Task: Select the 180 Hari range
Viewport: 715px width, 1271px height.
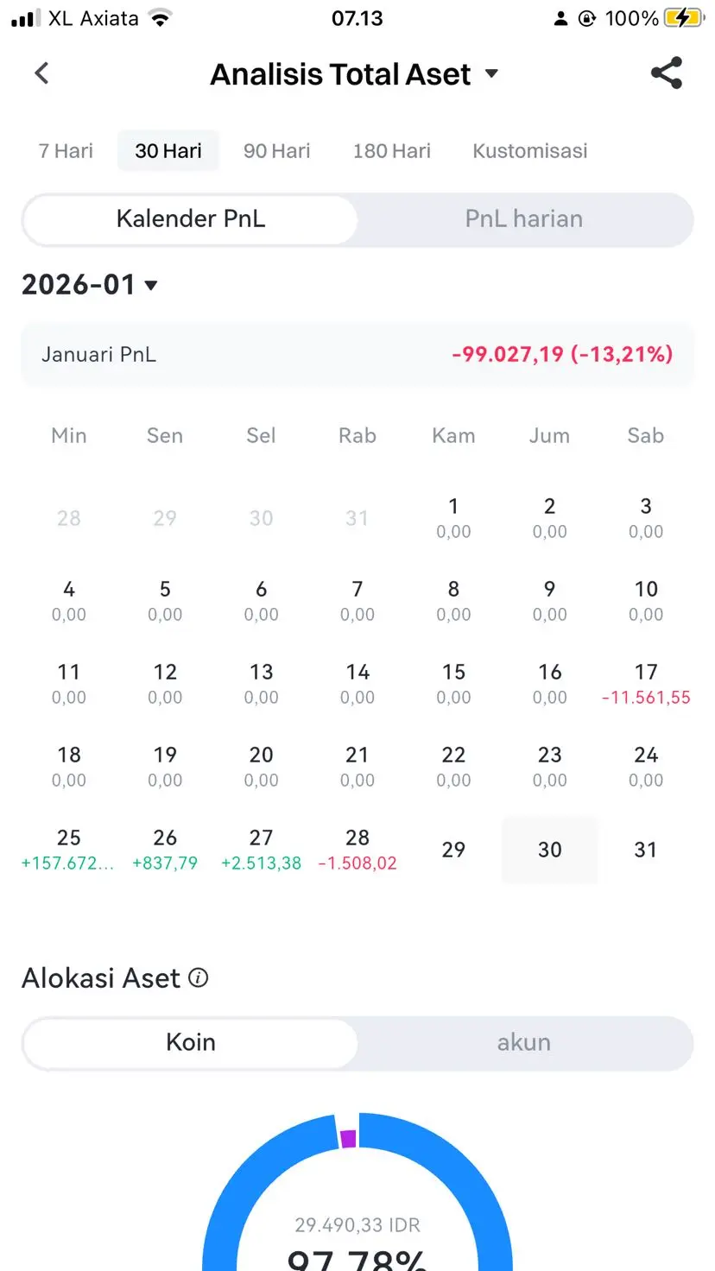Action: [391, 151]
